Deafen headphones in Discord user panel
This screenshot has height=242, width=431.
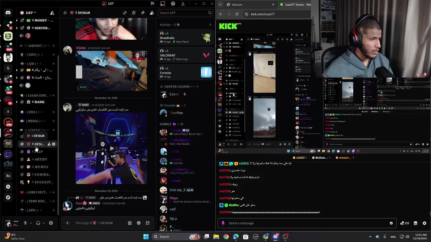click(38, 223)
